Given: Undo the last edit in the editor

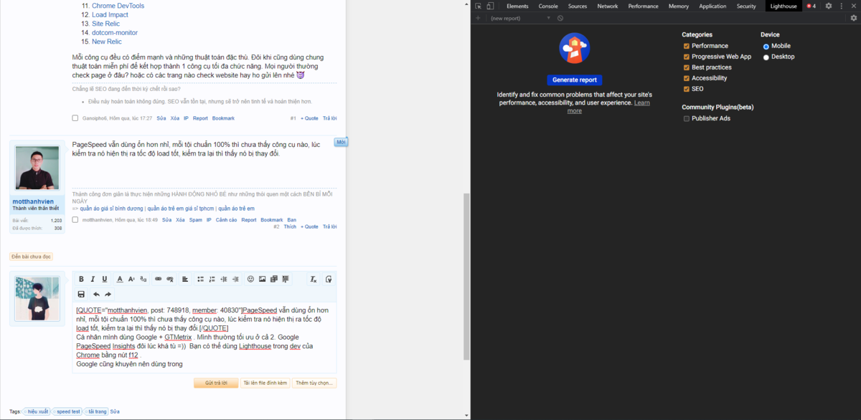Looking at the screenshot, I should point(96,294).
